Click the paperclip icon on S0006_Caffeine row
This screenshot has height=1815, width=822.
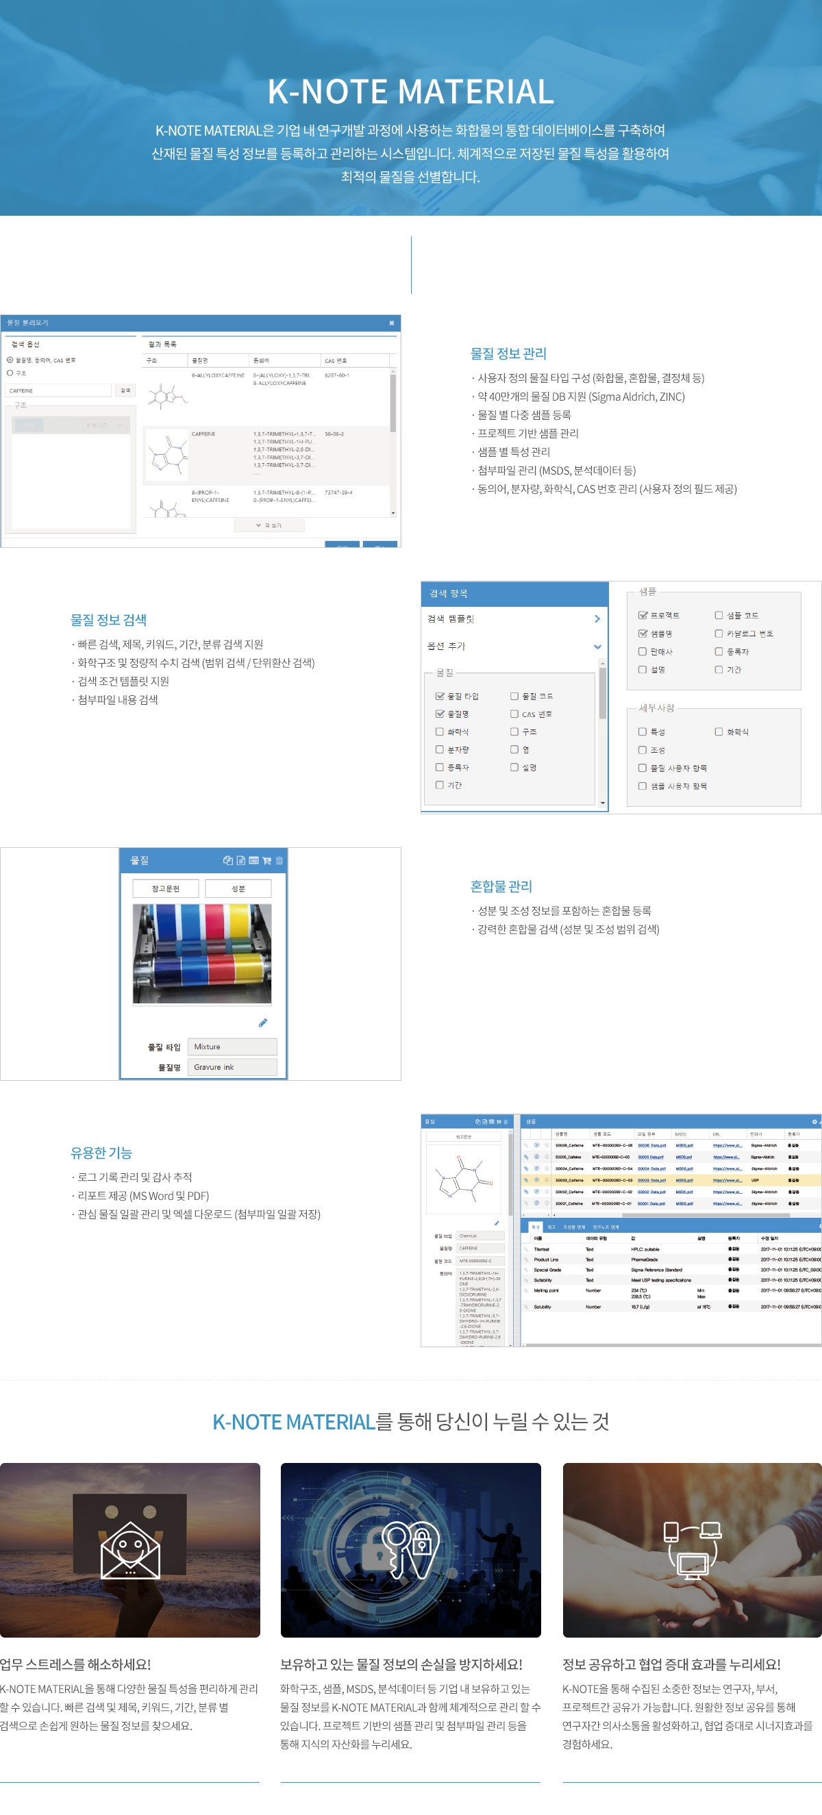pos(526,1146)
